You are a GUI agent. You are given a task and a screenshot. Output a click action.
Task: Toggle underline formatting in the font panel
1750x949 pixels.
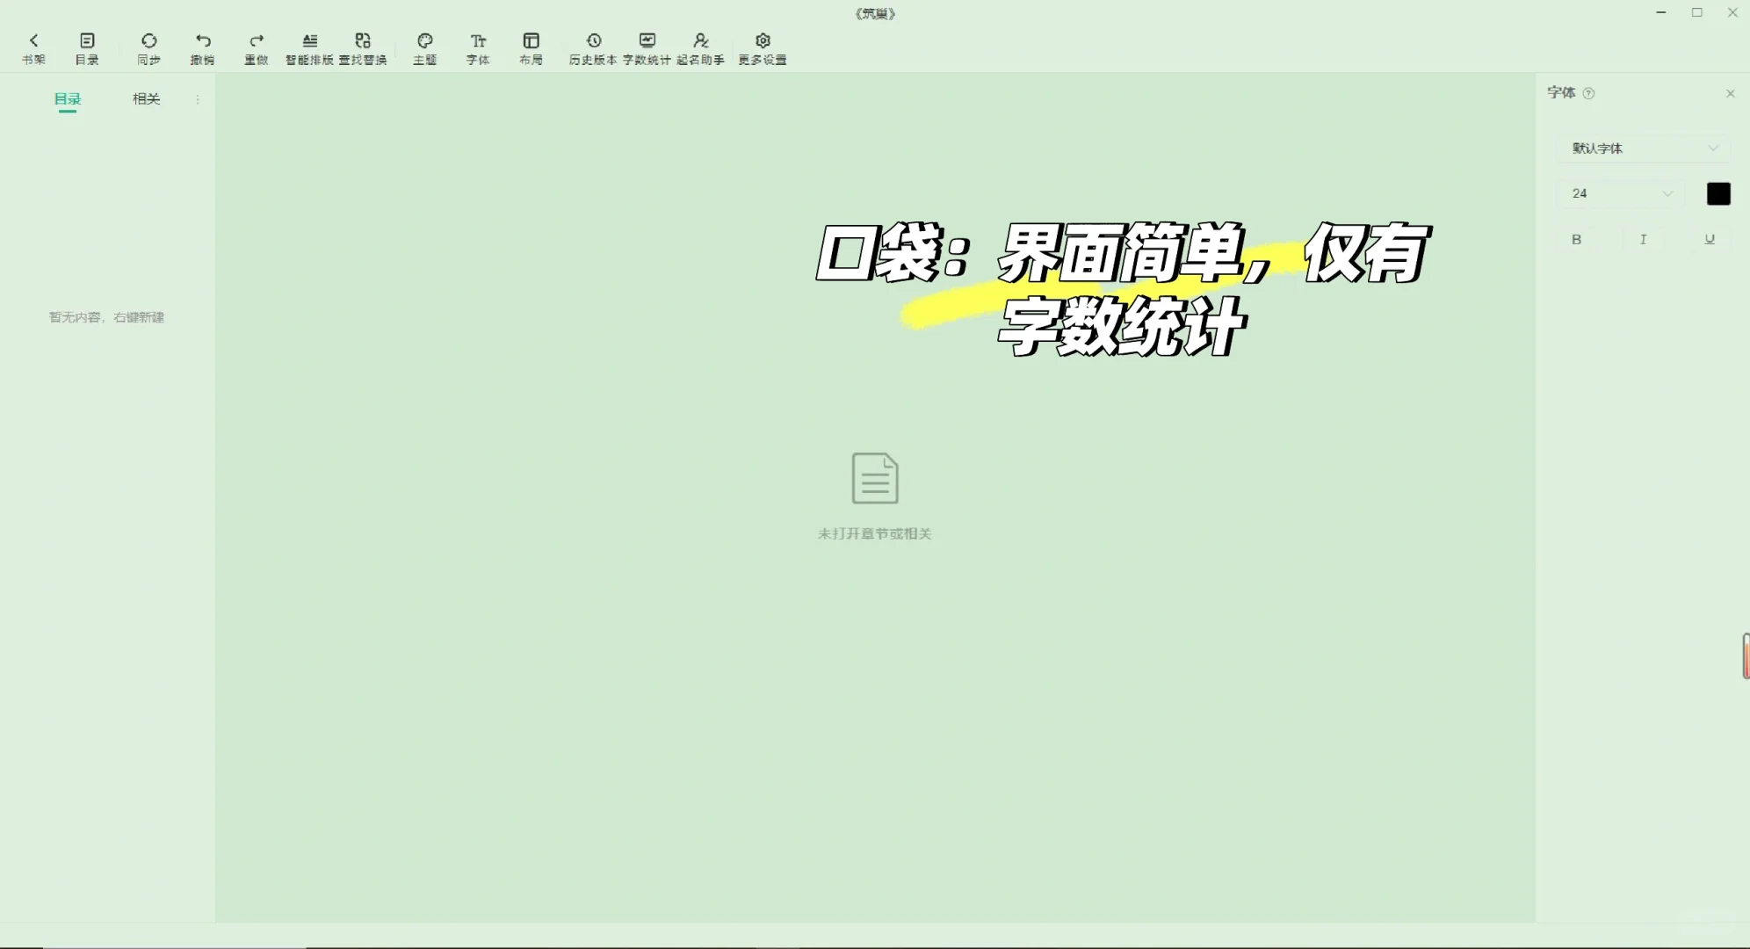(1708, 239)
